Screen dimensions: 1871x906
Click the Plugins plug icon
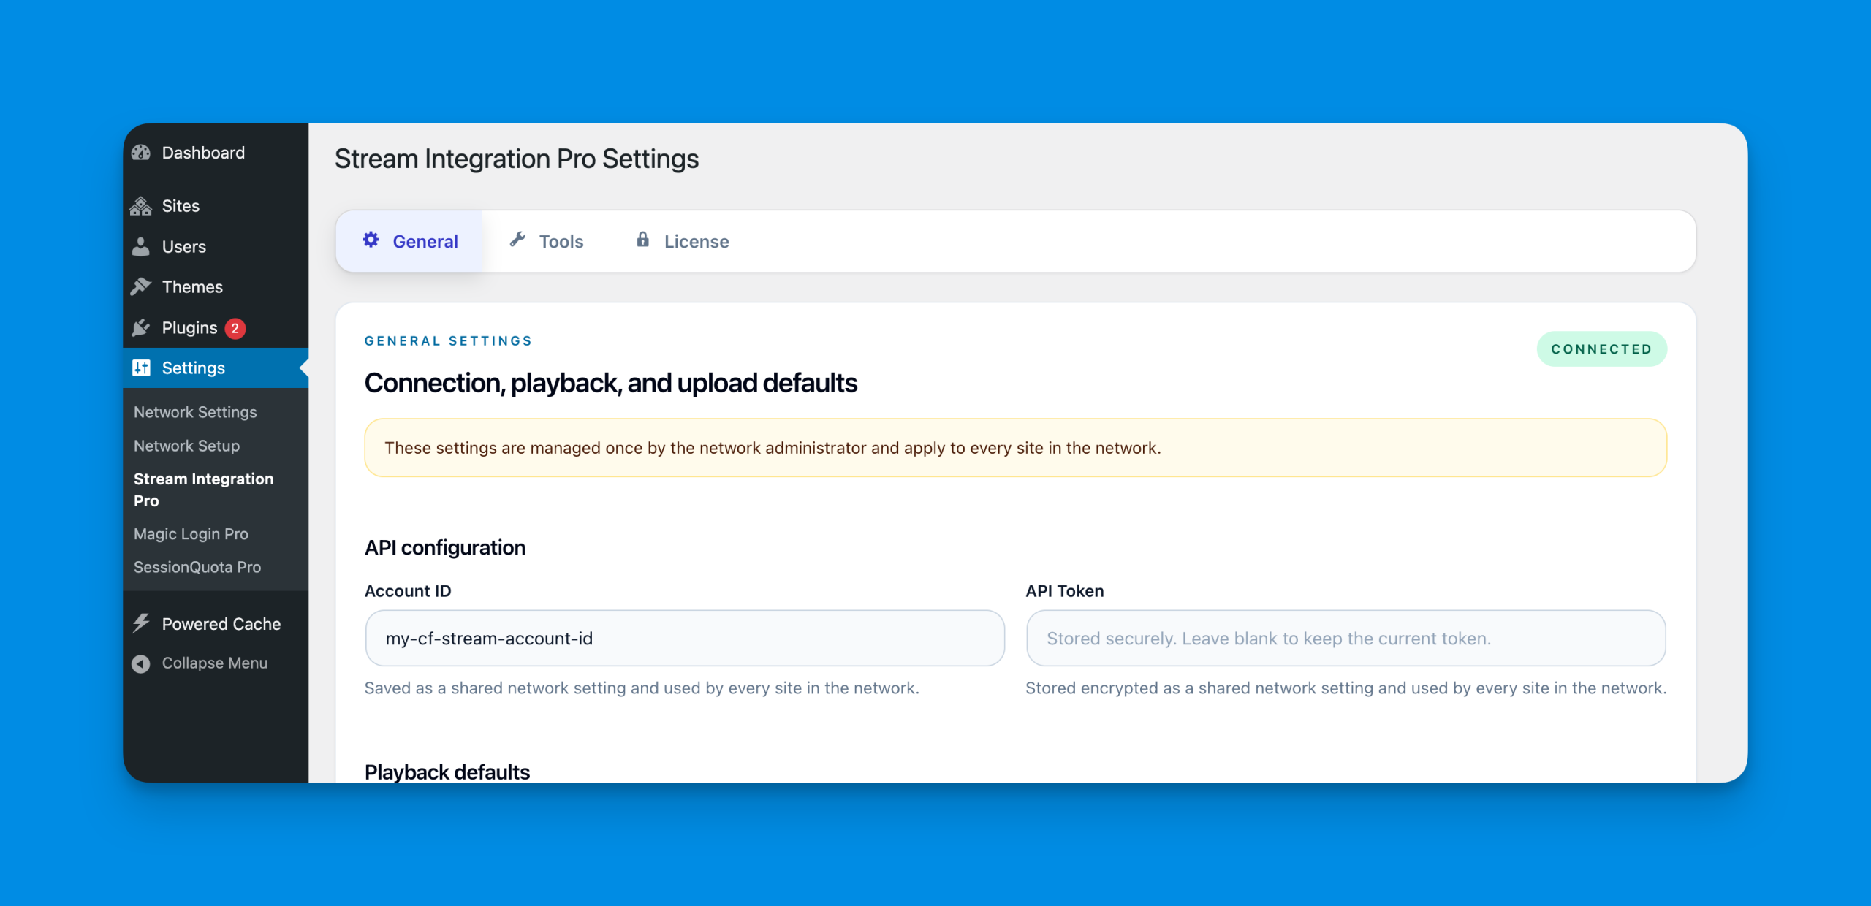click(141, 328)
